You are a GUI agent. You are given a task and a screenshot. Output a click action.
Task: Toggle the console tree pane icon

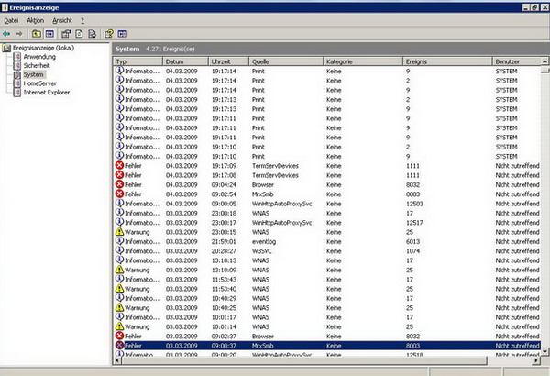tap(49, 32)
